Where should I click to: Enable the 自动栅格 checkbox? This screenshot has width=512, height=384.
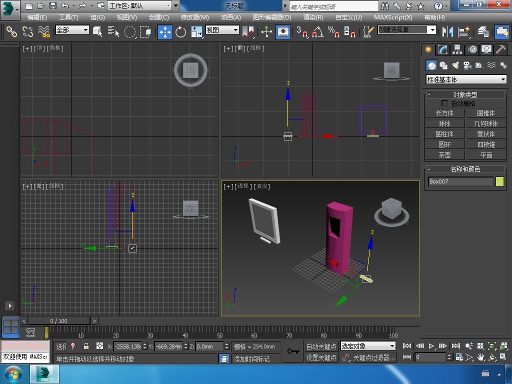[444, 103]
